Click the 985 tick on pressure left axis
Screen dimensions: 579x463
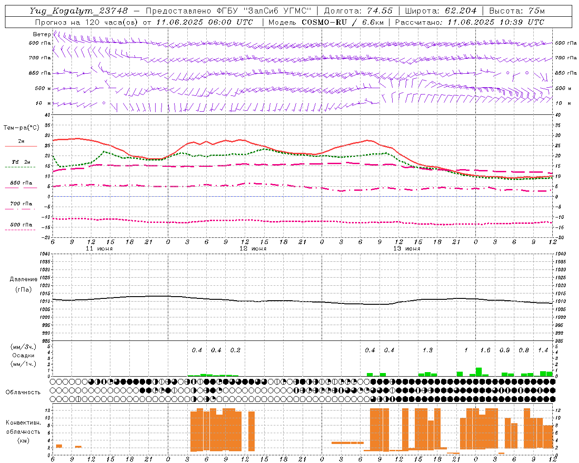[46, 341]
